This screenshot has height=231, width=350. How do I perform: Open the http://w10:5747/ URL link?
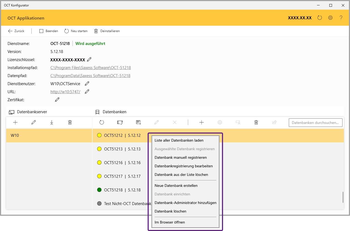[65, 92]
